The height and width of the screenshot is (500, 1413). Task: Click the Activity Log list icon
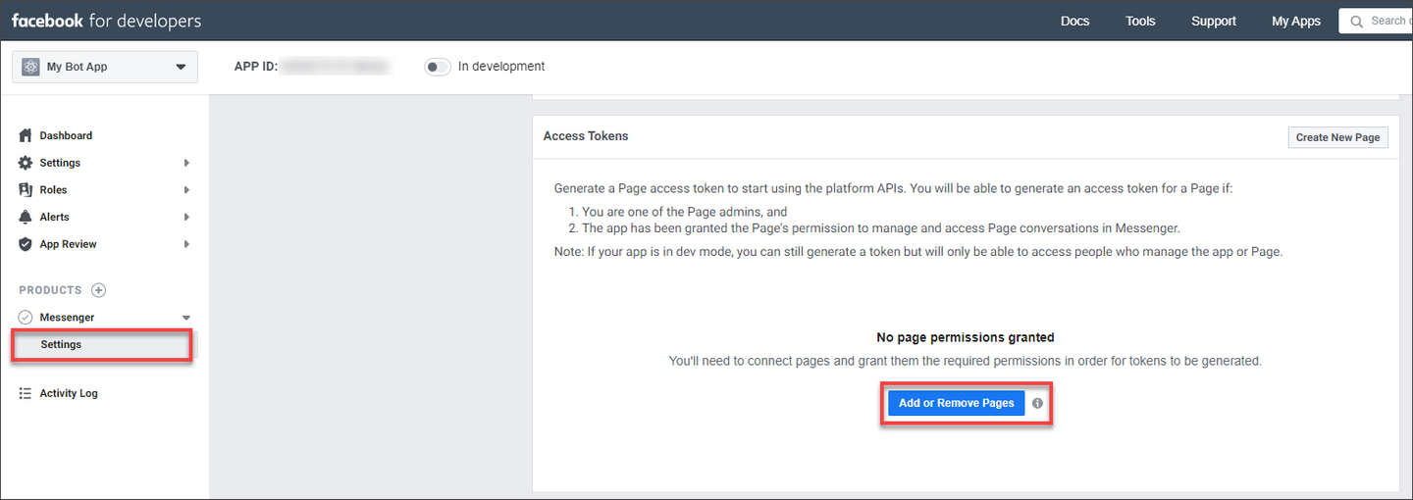coord(26,393)
